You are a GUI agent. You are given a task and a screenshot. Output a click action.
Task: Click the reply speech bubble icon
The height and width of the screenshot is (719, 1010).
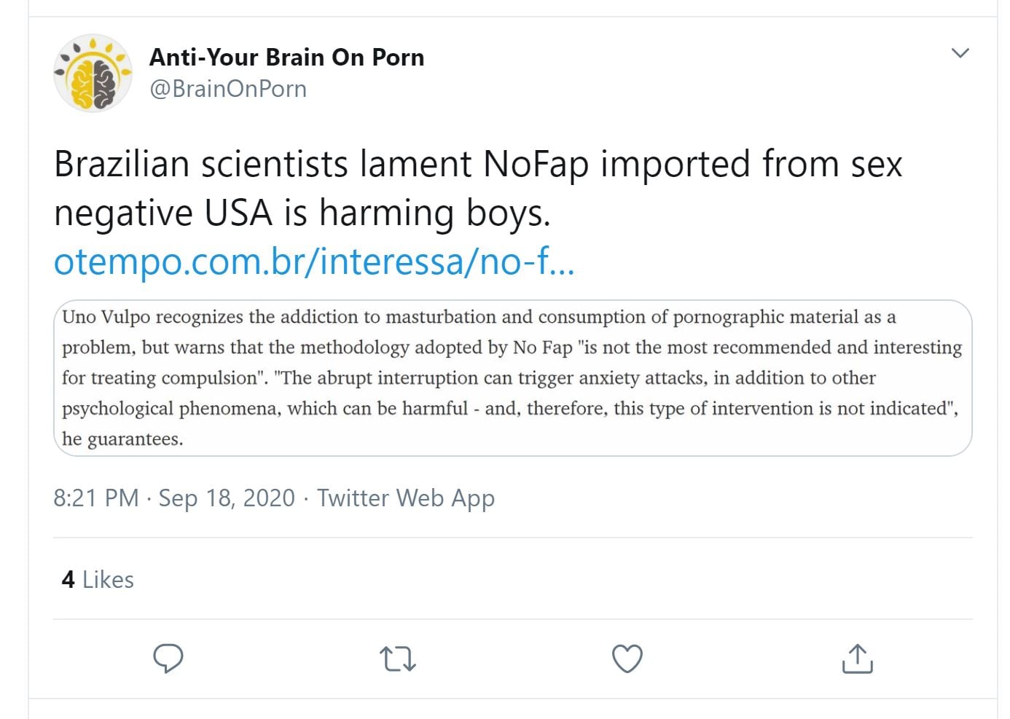pos(168,659)
